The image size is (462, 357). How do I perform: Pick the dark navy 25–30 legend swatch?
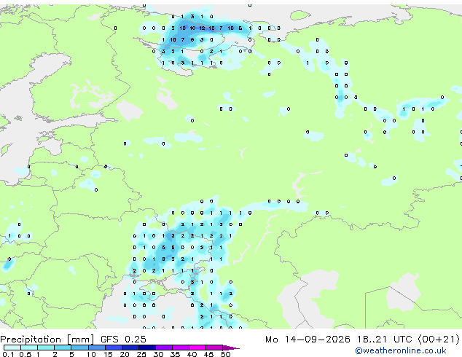pyautogui.click(x=147, y=348)
